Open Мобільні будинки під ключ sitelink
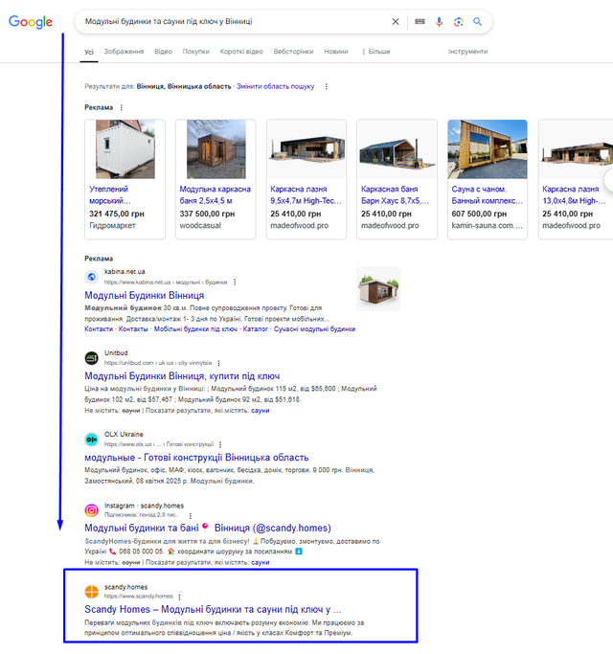Screen dimensions: 613x654 tap(195, 329)
